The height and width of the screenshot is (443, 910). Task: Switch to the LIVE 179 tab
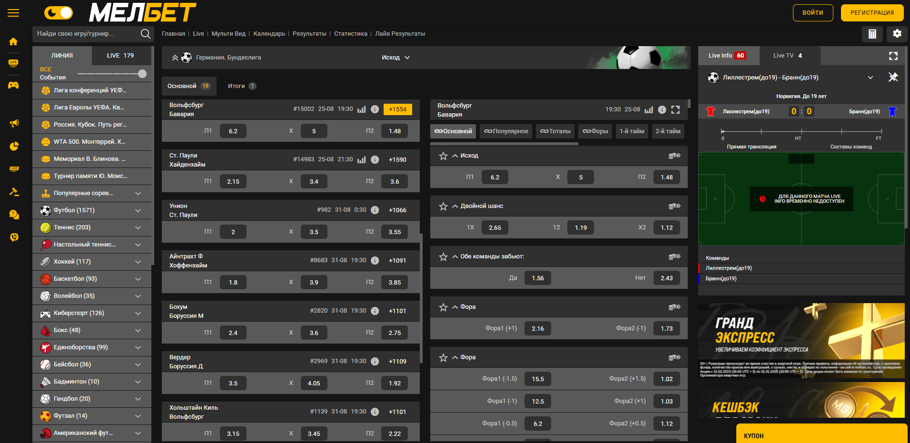pos(121,56)
